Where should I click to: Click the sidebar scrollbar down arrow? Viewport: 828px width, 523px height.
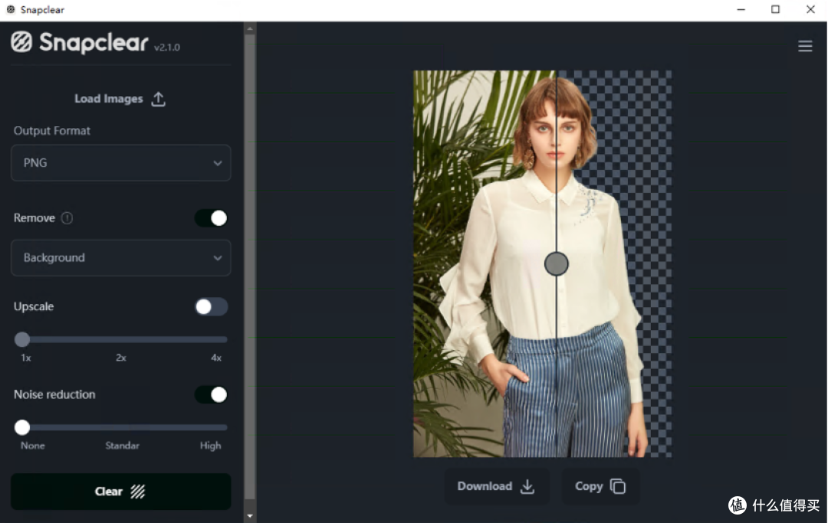250,516
